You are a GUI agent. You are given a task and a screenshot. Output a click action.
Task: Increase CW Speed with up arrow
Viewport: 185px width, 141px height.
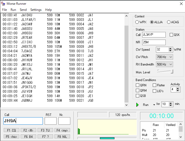[x=170, y=48]
